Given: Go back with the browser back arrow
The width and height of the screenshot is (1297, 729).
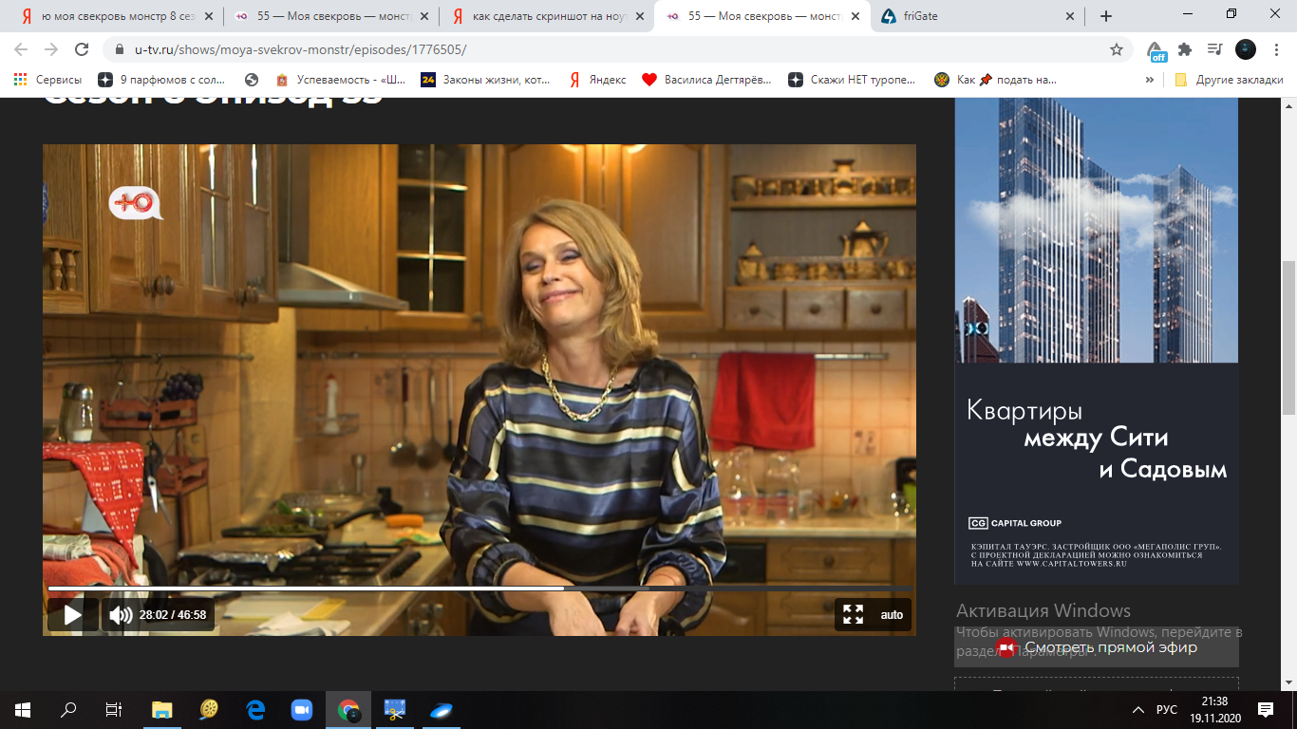Looking at the screenshot, I should [x=21, y=49].
